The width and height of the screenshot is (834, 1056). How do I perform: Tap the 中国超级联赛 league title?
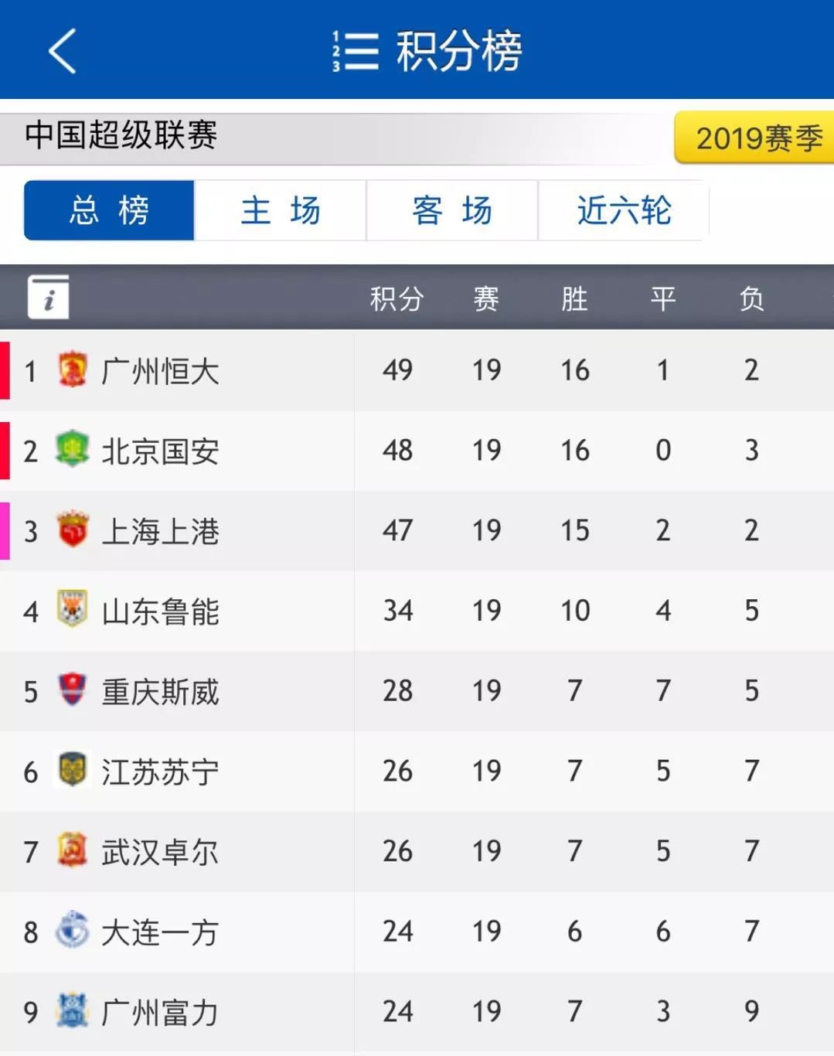pyautogui.click(x=121, y=135)
